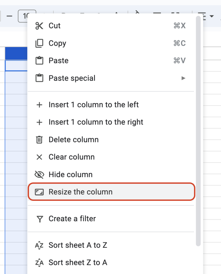Click the Resize column icon

[x=39, y=192]
